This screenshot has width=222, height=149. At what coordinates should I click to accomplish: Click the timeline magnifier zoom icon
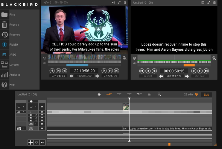pyautogui.click(x=159, y=94)
